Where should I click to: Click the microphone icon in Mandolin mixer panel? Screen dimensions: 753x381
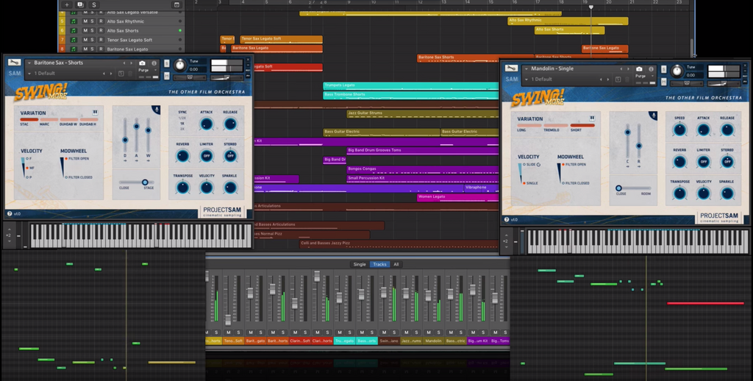[654, 115]
